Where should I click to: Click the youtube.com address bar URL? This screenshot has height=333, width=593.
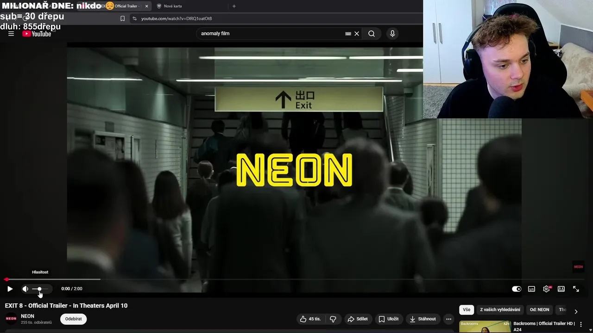177,18
